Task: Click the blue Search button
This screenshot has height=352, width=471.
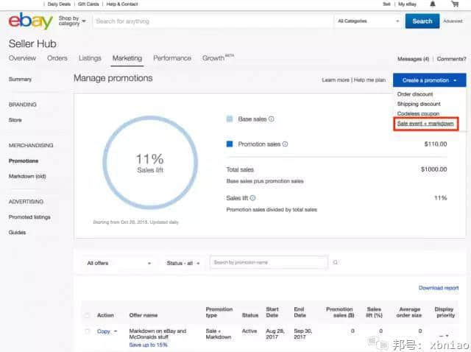Action: (422, 21)
